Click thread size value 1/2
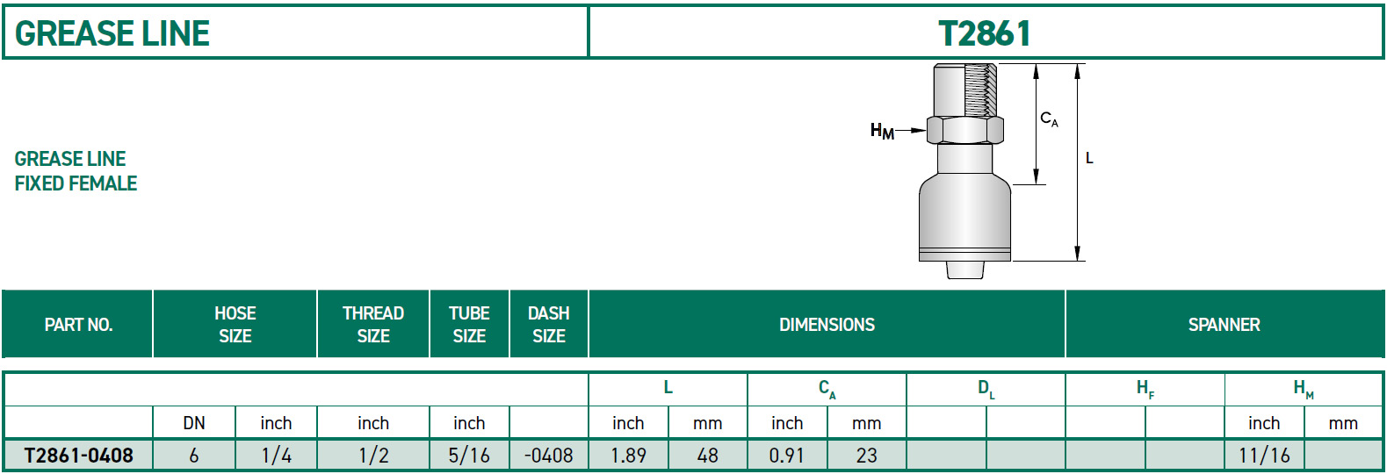This screenshot has width=1387, height=474. point(373,456)
